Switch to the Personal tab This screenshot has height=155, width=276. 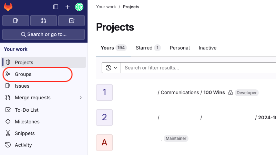click(180, 48)
